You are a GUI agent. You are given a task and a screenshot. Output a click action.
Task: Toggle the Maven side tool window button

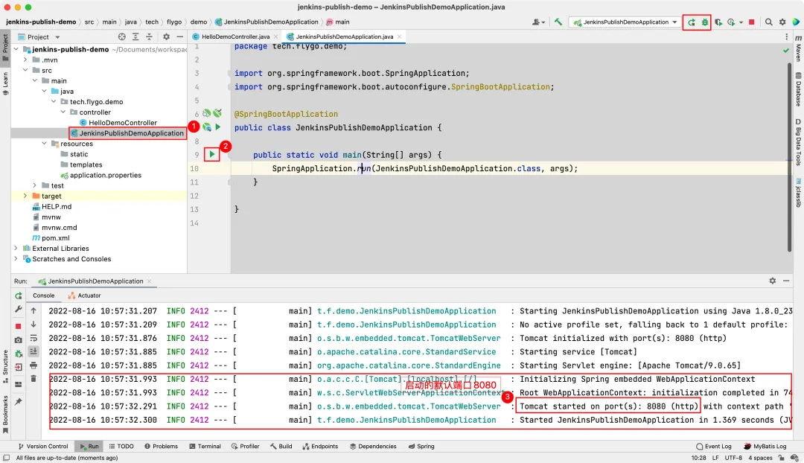coord(798,48)
